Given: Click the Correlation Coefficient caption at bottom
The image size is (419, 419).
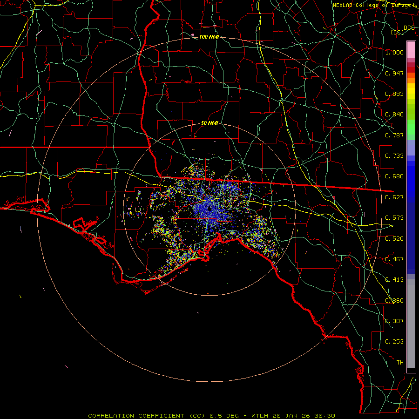Looking at the screenshot, I should point(211,416).
